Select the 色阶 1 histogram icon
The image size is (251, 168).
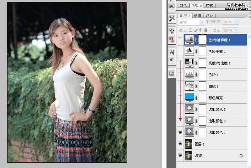click(190, 74)
